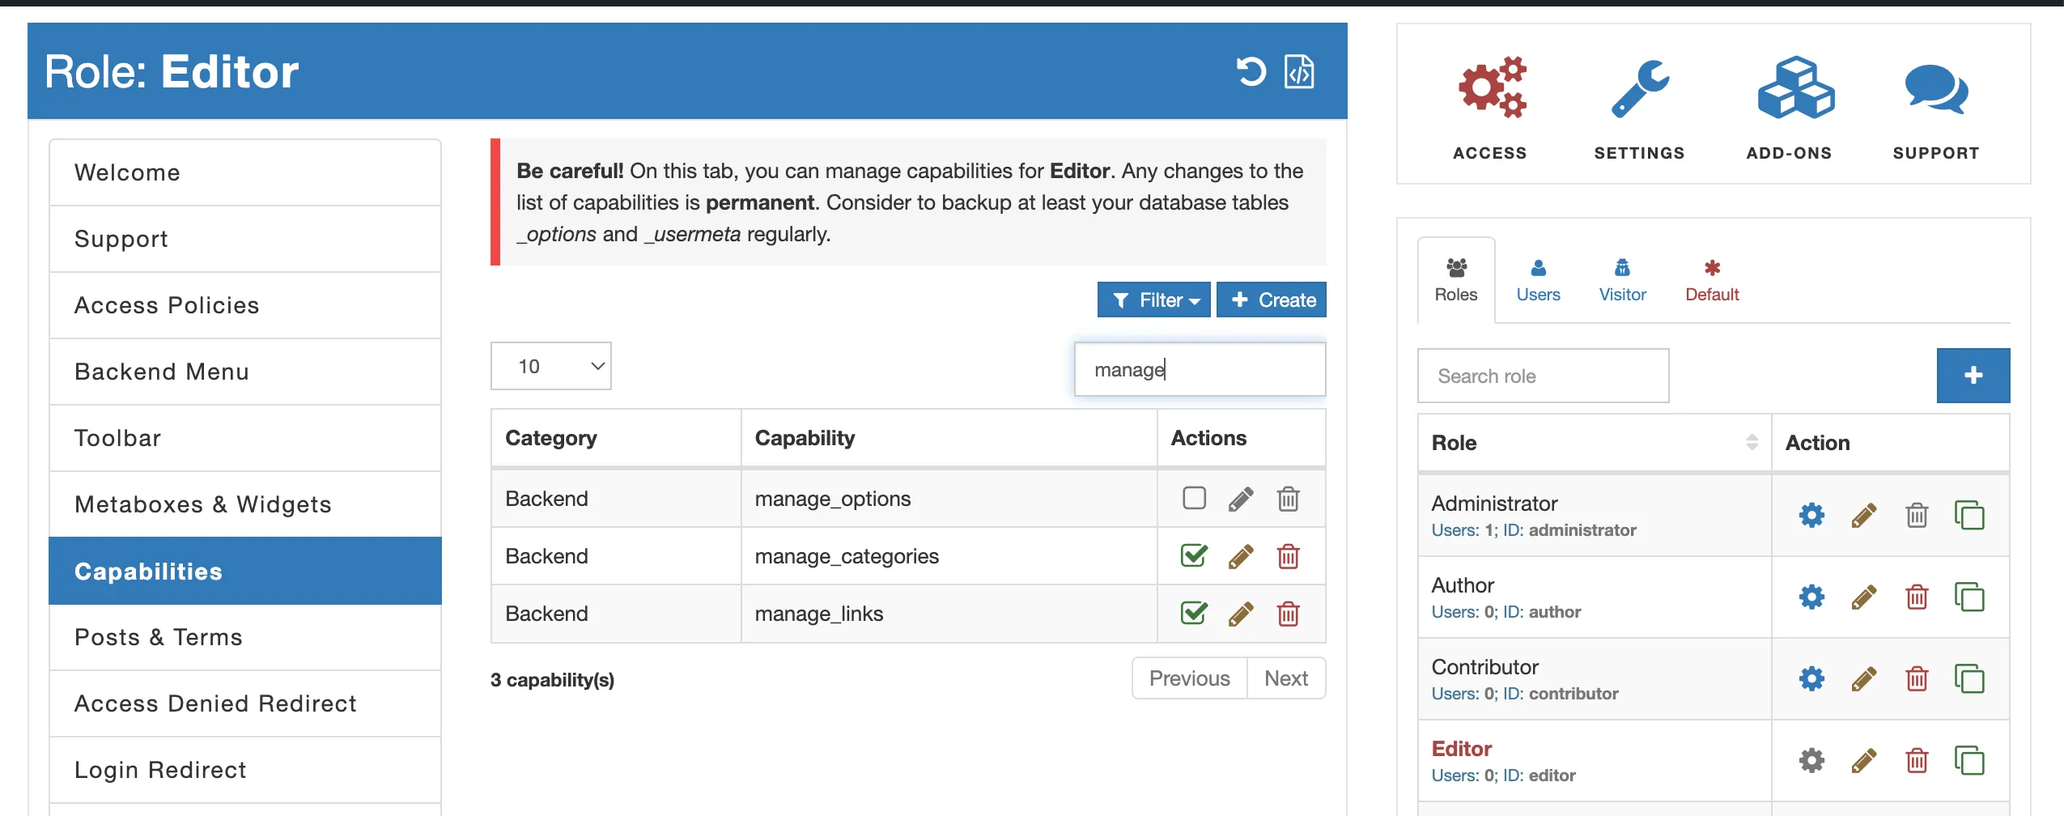
Task: Manage the Administrator role with gear icon
Action: (1811, 515)
